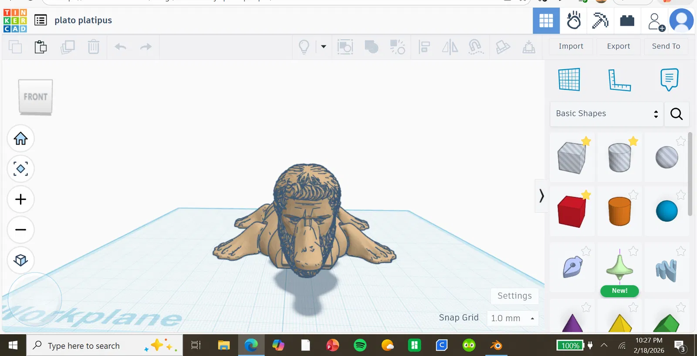Select the Notes tool
This screenshot has height=356, width=697.
(669, 79)
